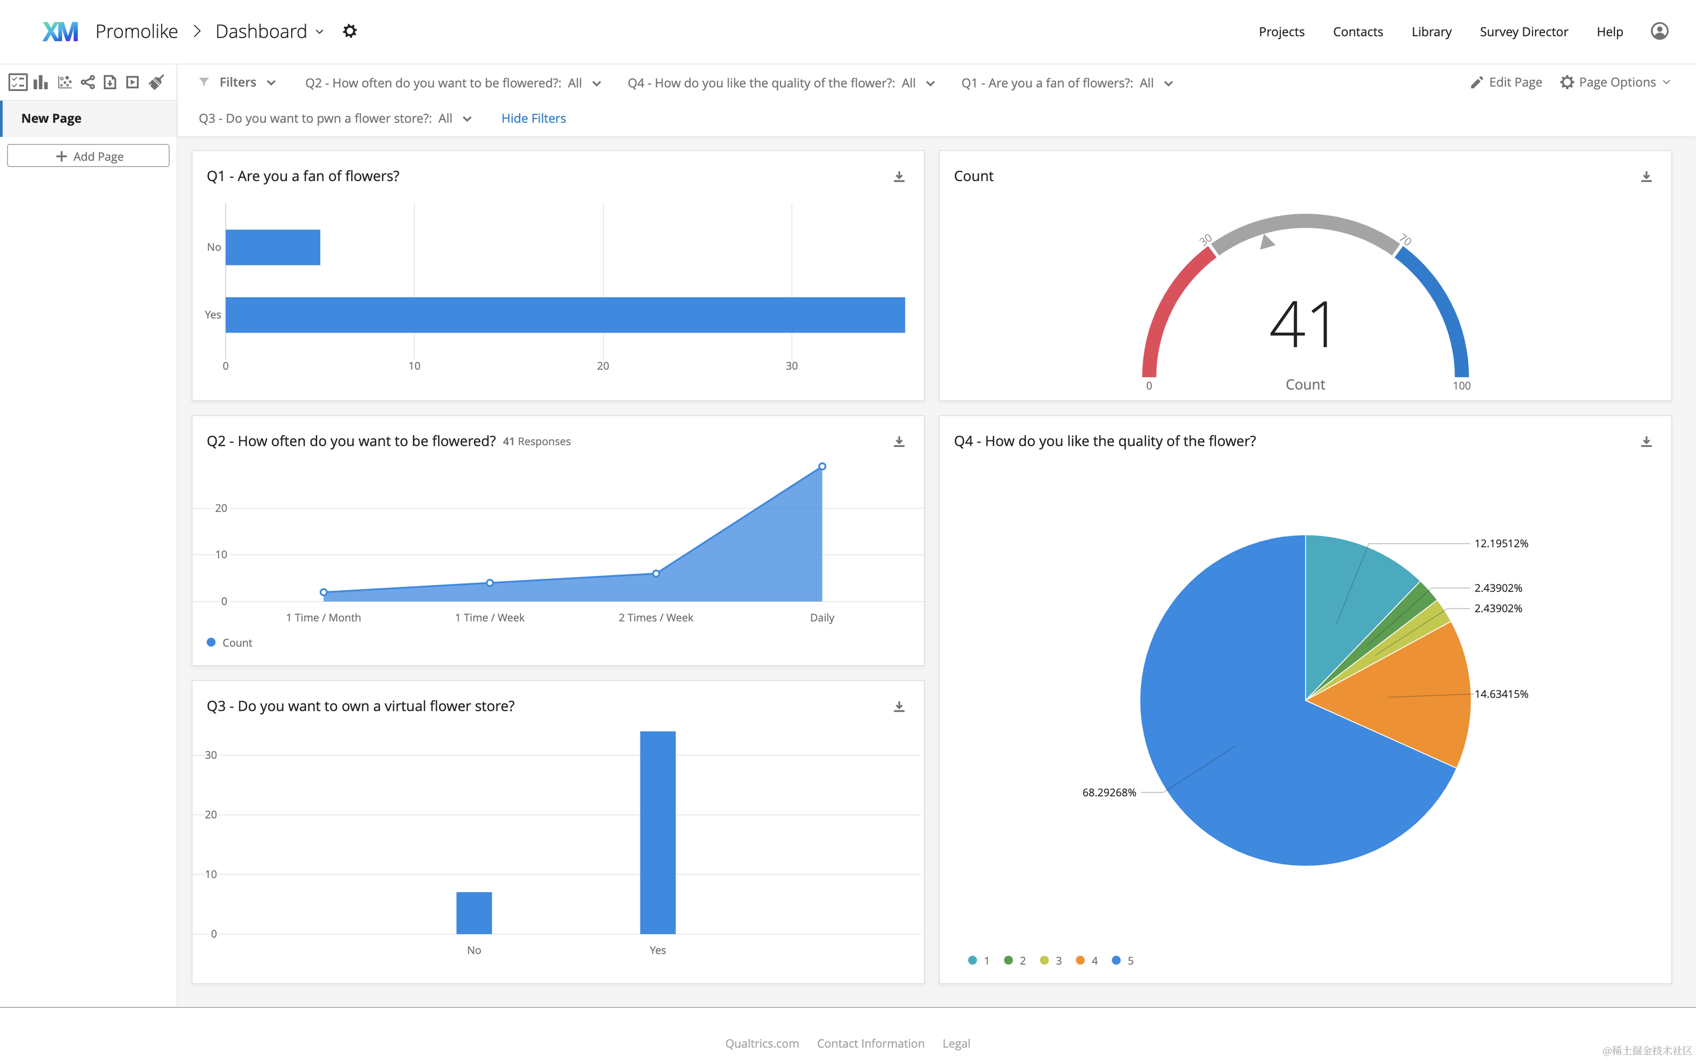Open the Projects menu item
This screenshot has width=1696, height=1060.
[1281, 31]
